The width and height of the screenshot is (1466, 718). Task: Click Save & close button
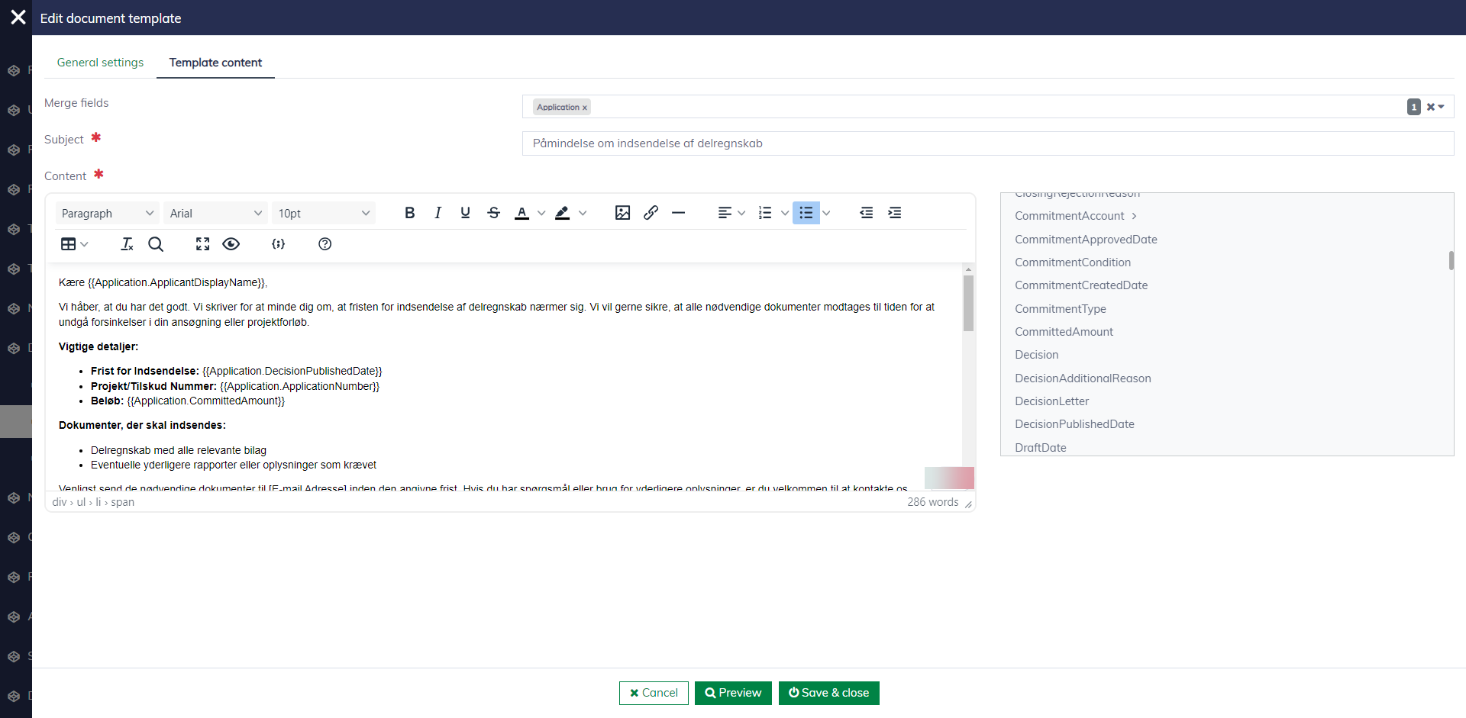pyautogui.click(x=828, y=693)
